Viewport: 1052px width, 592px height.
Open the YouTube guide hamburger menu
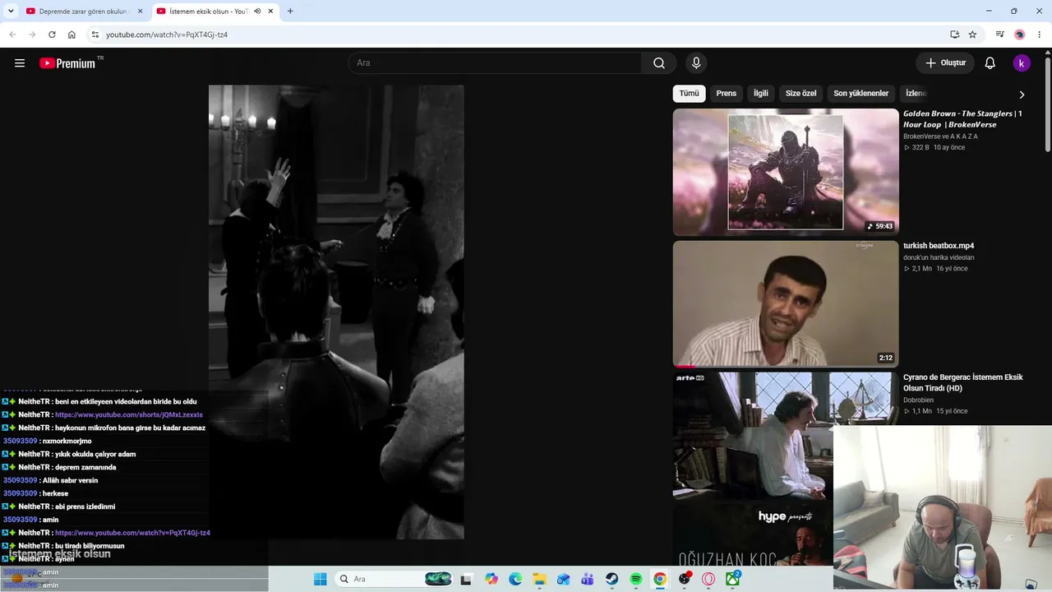(x=20, y=63)
